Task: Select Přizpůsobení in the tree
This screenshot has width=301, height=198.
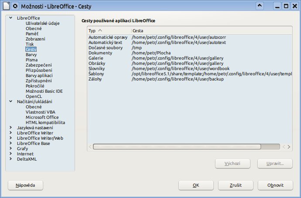Action: [x=39, y=70]
